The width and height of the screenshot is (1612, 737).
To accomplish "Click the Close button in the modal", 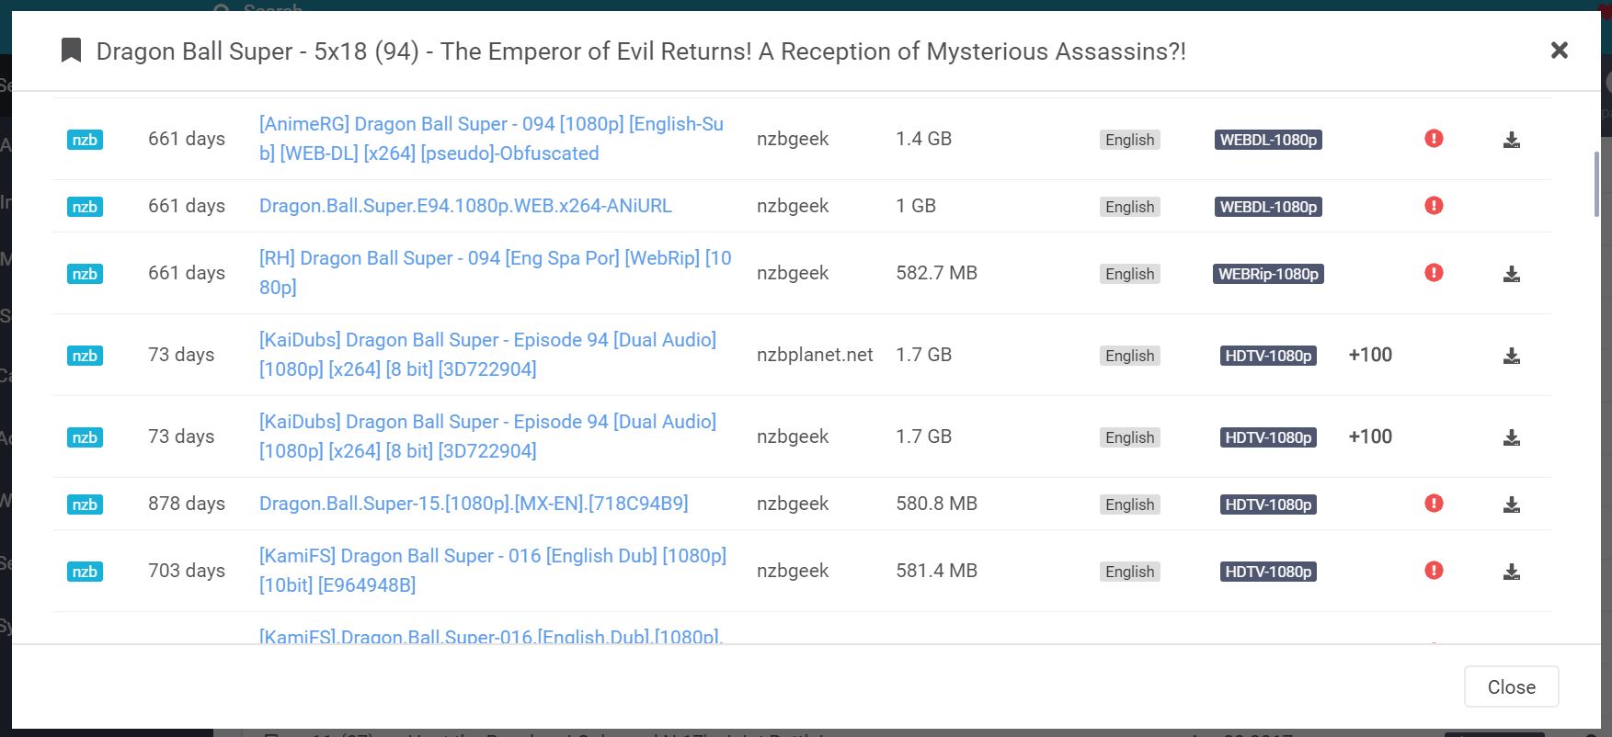I will (x=1511, y=686).
